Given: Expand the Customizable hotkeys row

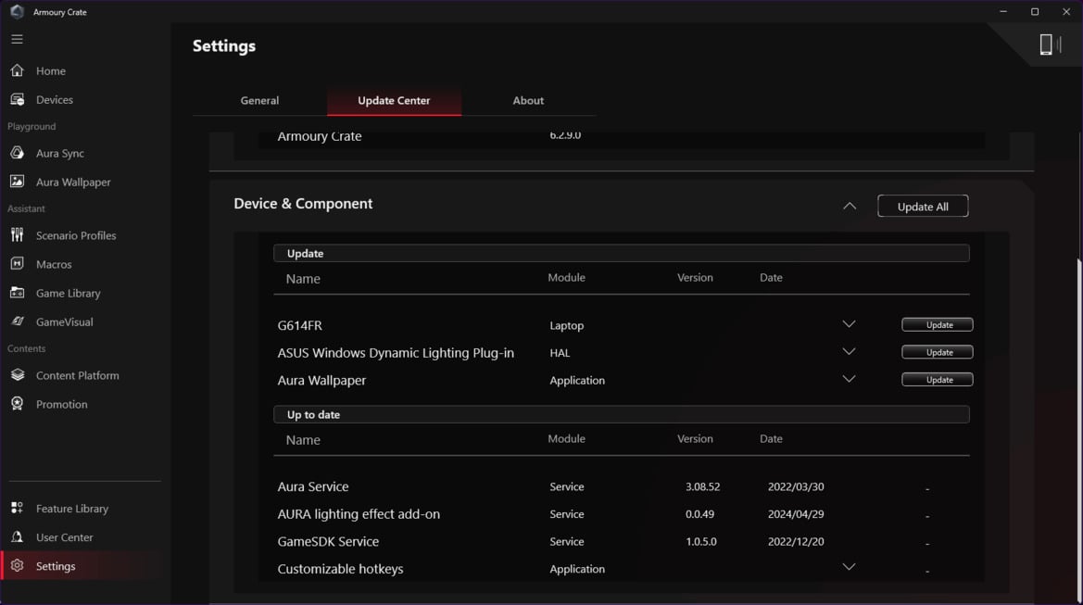Looking at the screenshot, I should click(849, 567).
